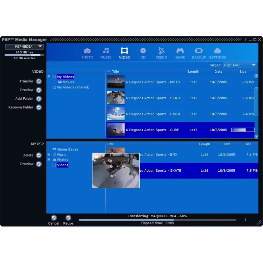
Task: Collapse the My Videos tree node
Action: [49, 77]
